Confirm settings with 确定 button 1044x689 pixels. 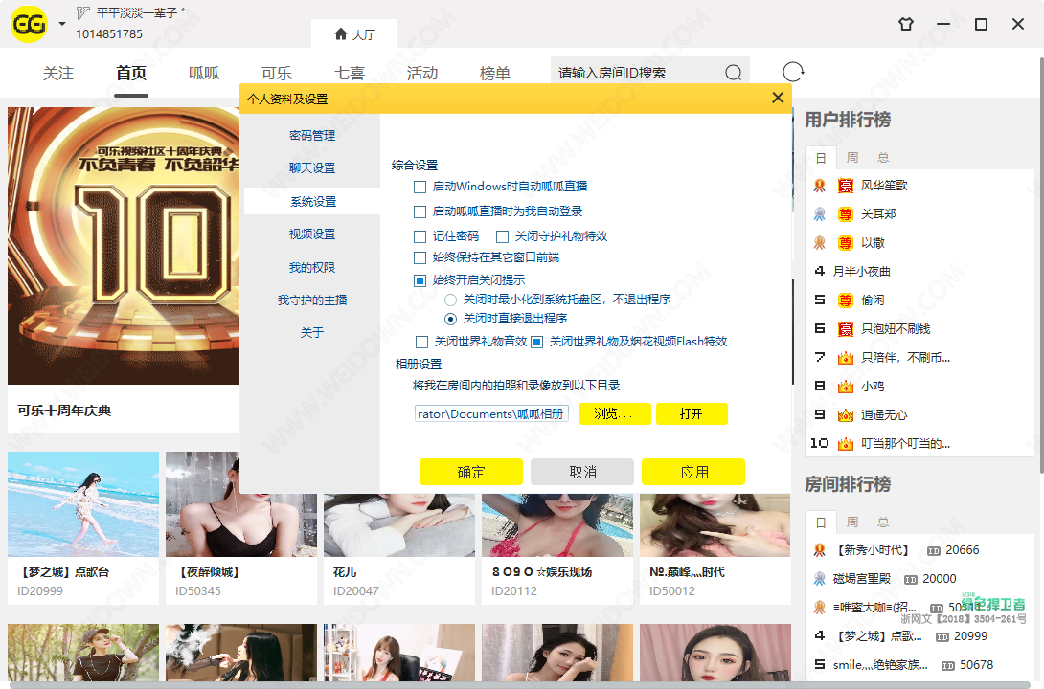[470, 472]
